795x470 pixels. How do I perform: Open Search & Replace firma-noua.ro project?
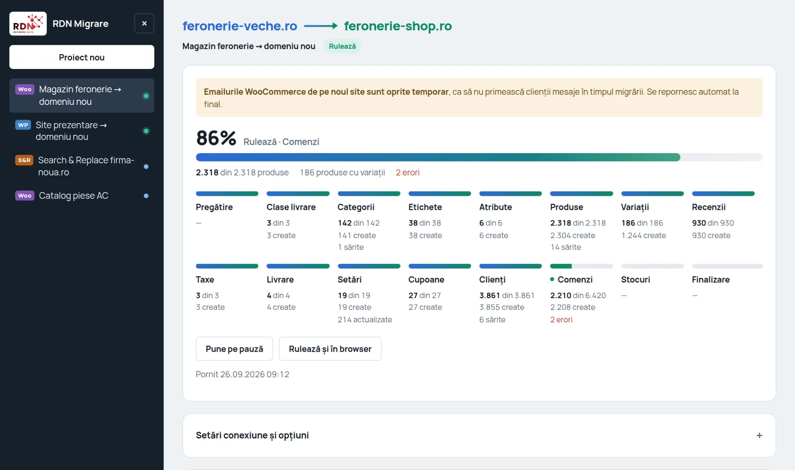coord(81,166)
